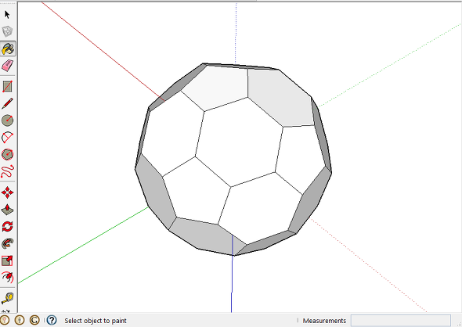The width and height of the screenshot is (462, 327).
Task: Paint the central hexagon face of the ball
Action: [x=239, y=142]
